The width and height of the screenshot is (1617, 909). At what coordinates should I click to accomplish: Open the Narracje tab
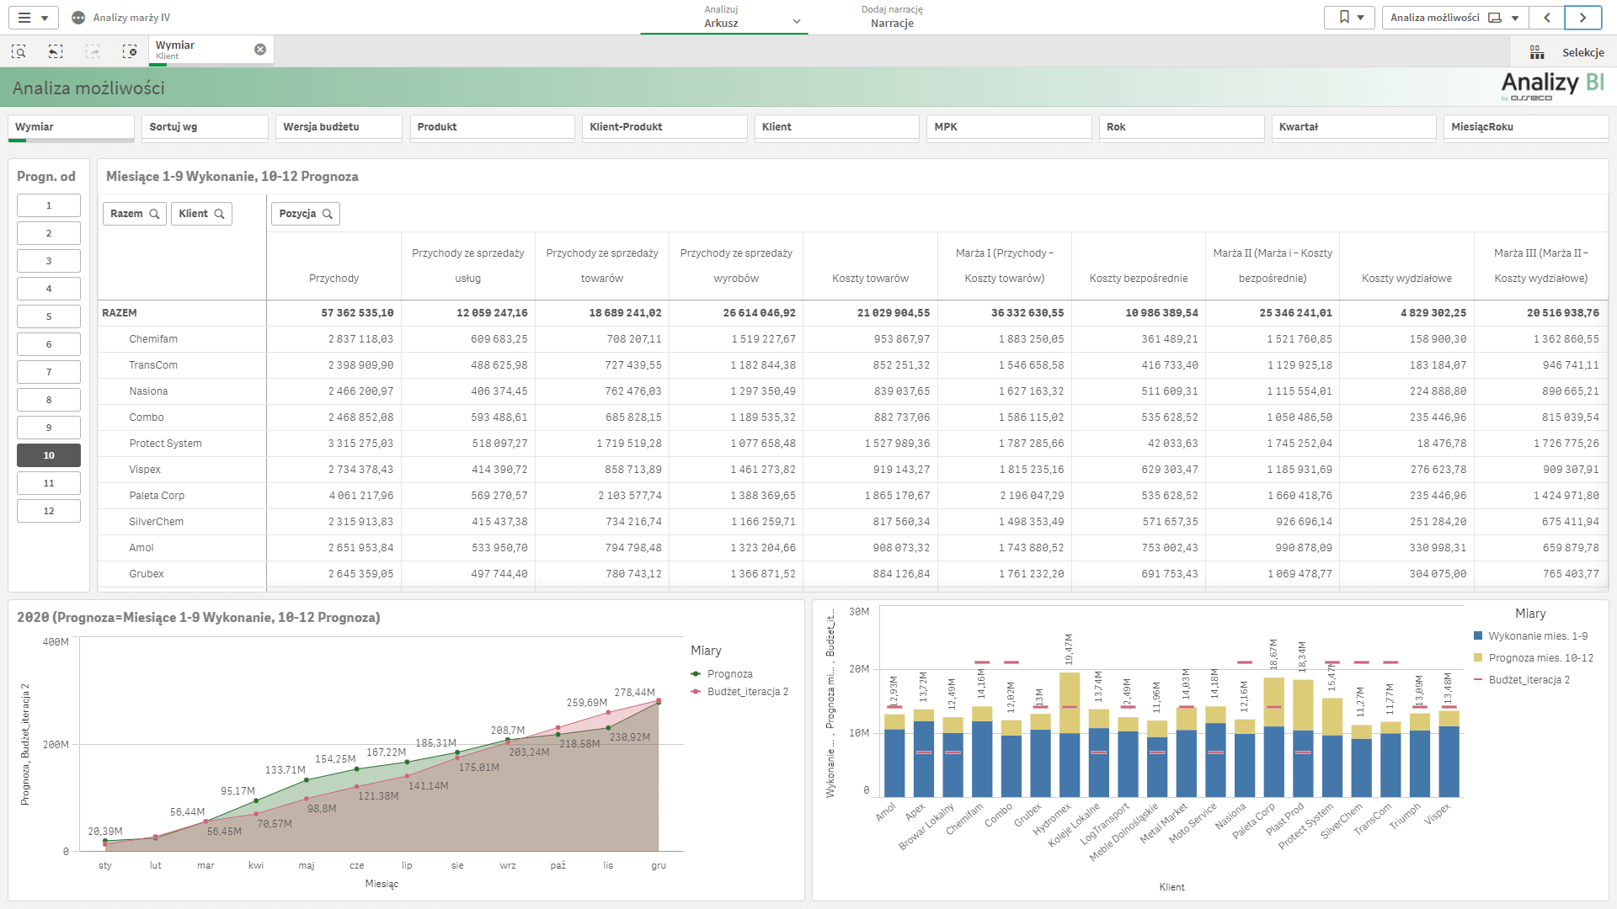tap(892, 18)
